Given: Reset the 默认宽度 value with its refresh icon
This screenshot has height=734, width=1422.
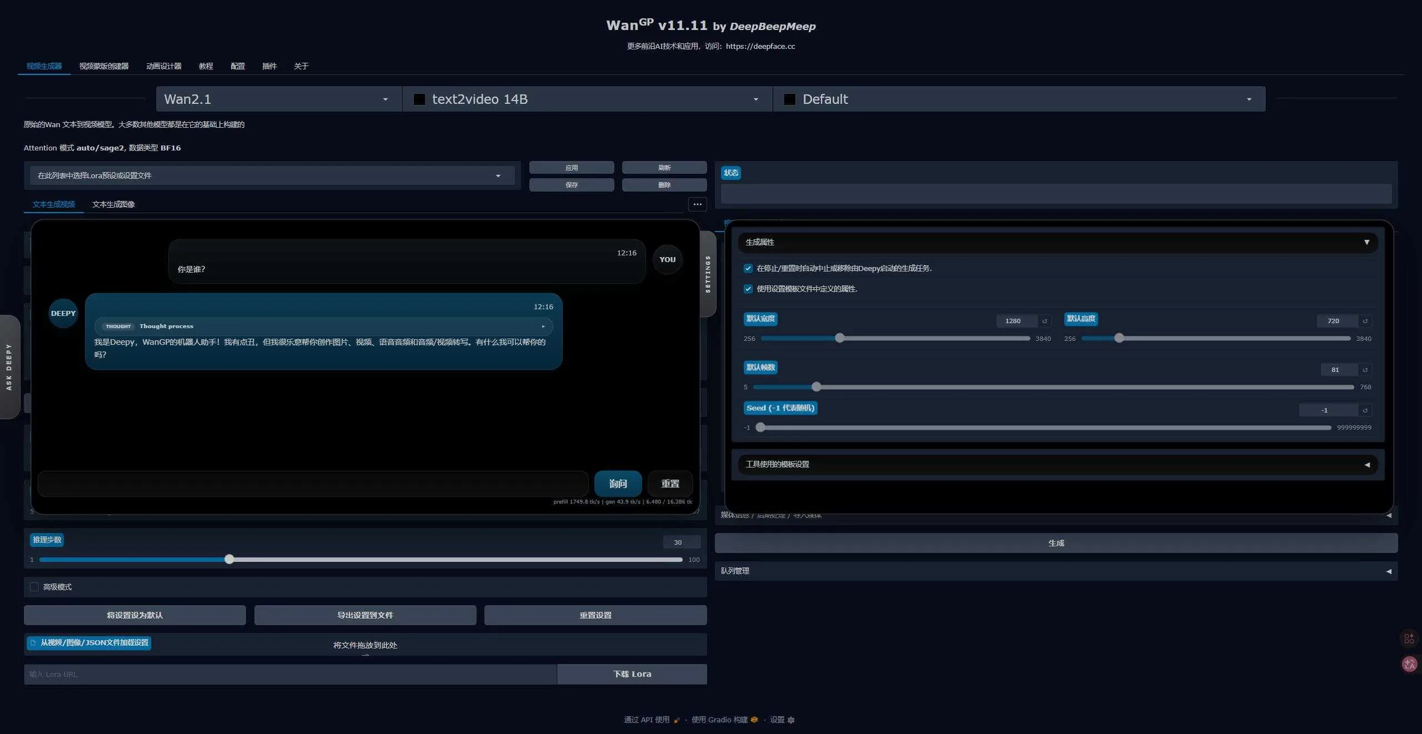Looking at the screenshot, I should tap(1045, 321).
